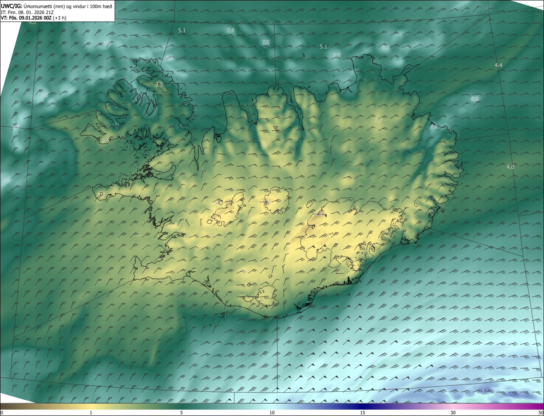
Task: Click the 4.4 value label on the map
Action: (x=499, y=65)
